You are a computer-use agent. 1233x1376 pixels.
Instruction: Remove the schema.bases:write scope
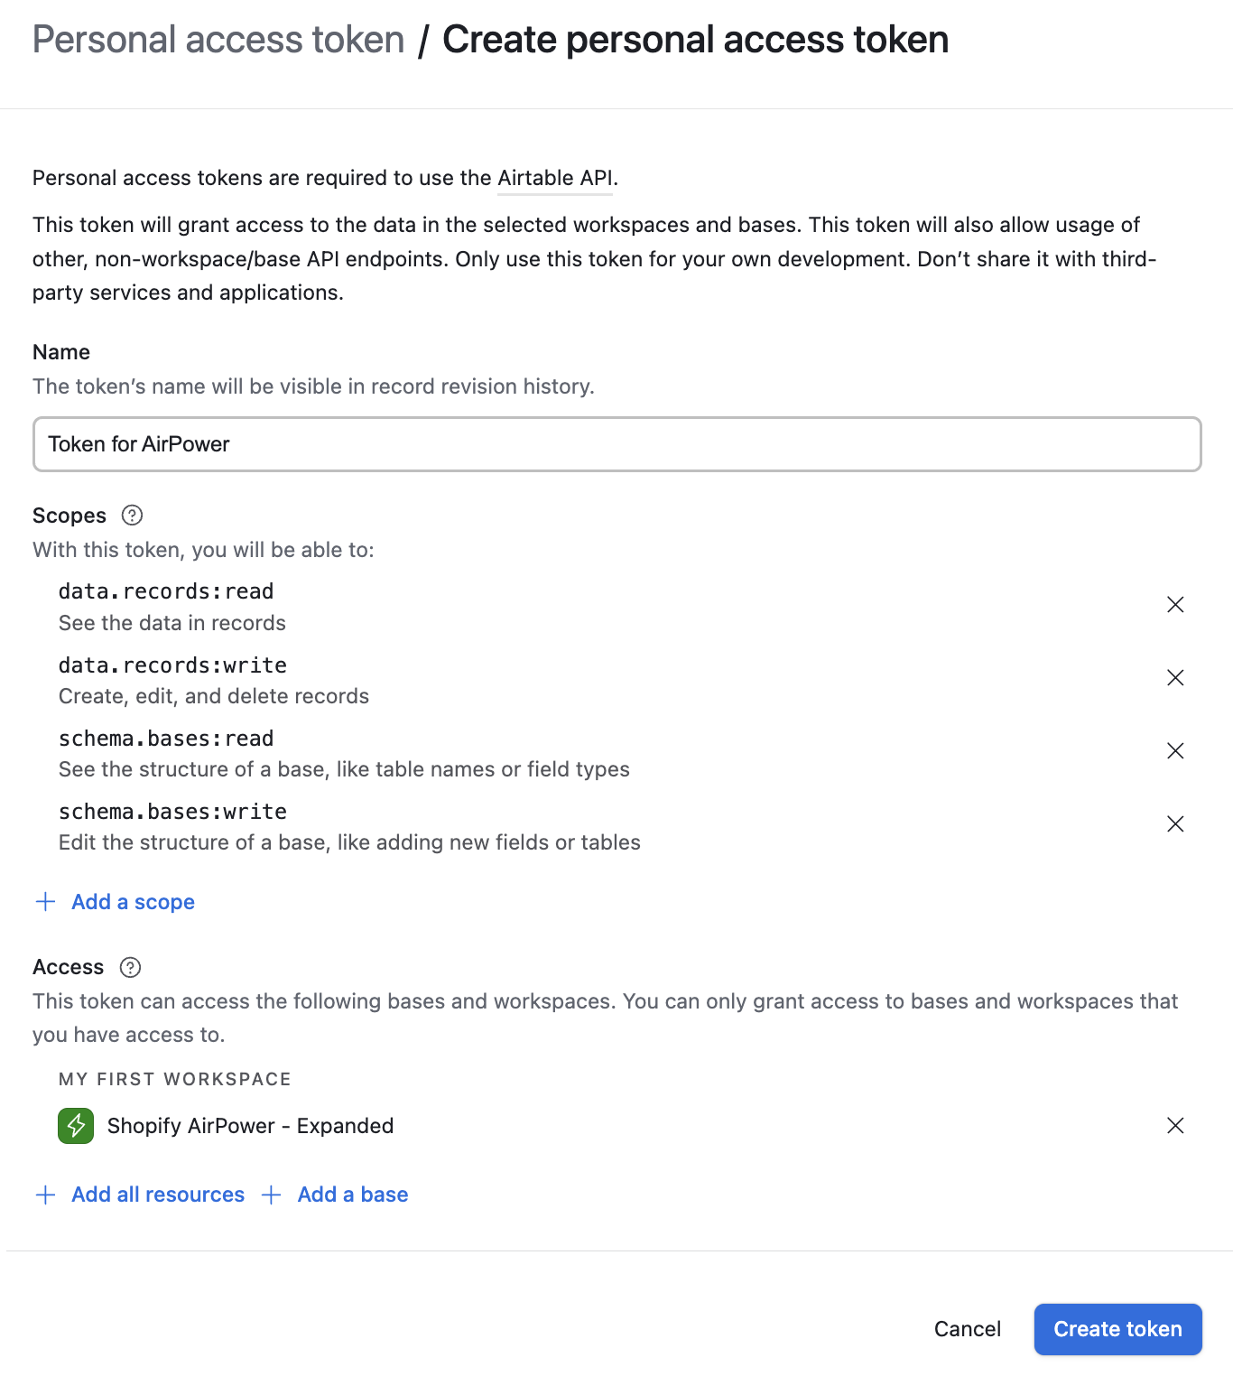tap(1175, 824)
